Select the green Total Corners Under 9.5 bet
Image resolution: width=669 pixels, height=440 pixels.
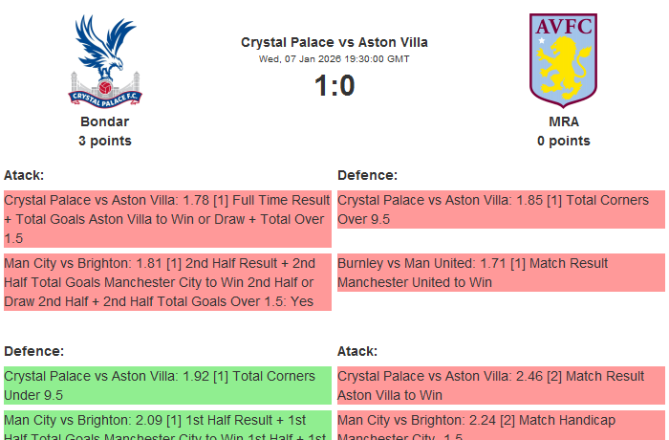click(167, 385)
